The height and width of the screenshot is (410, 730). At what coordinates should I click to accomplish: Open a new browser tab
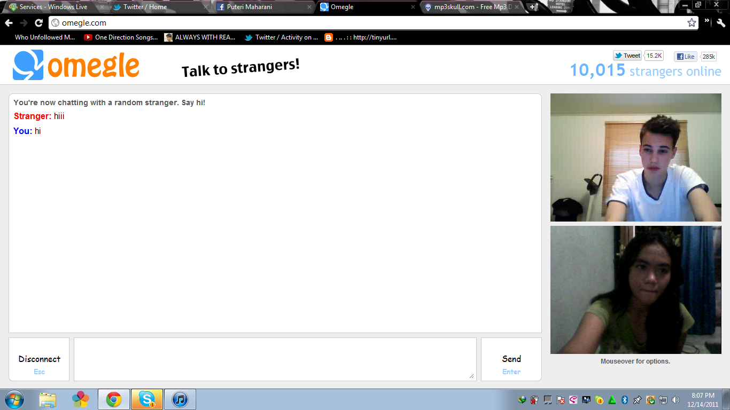[532, 7]
